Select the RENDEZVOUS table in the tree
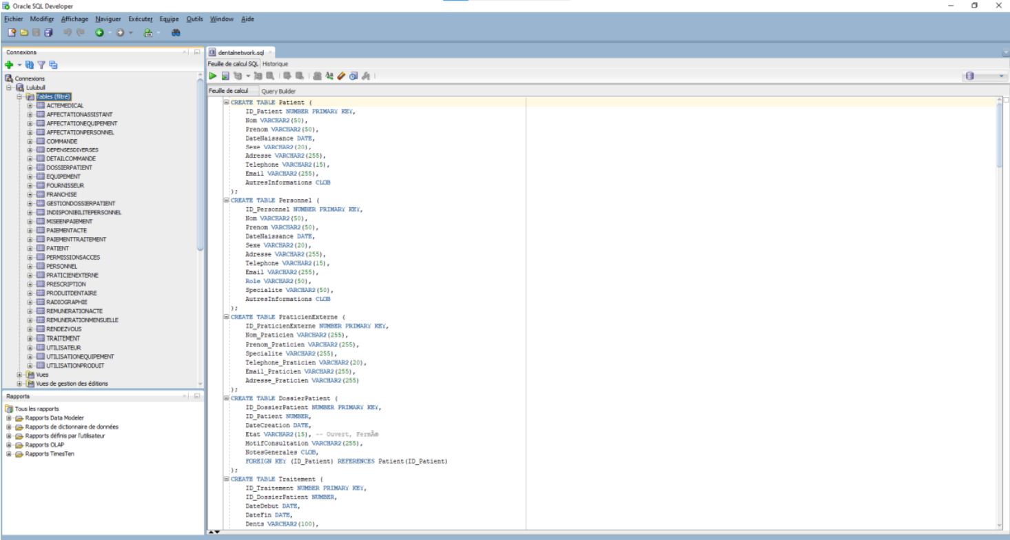Image resolution: width=1010 pixels, height=540 pixels. pos(63,329)
